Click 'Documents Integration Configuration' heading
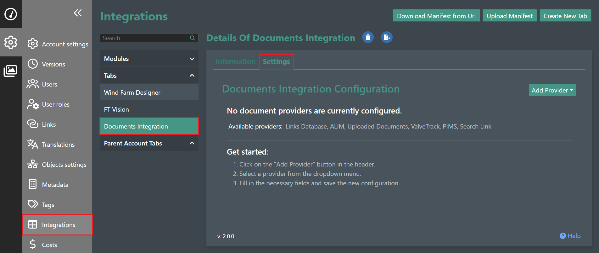The height and width of the screenshot is (253, 599). 311,89
